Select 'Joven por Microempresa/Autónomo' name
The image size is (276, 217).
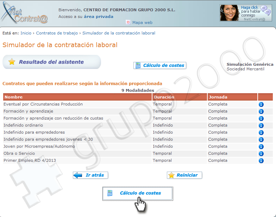pos(39,146)
